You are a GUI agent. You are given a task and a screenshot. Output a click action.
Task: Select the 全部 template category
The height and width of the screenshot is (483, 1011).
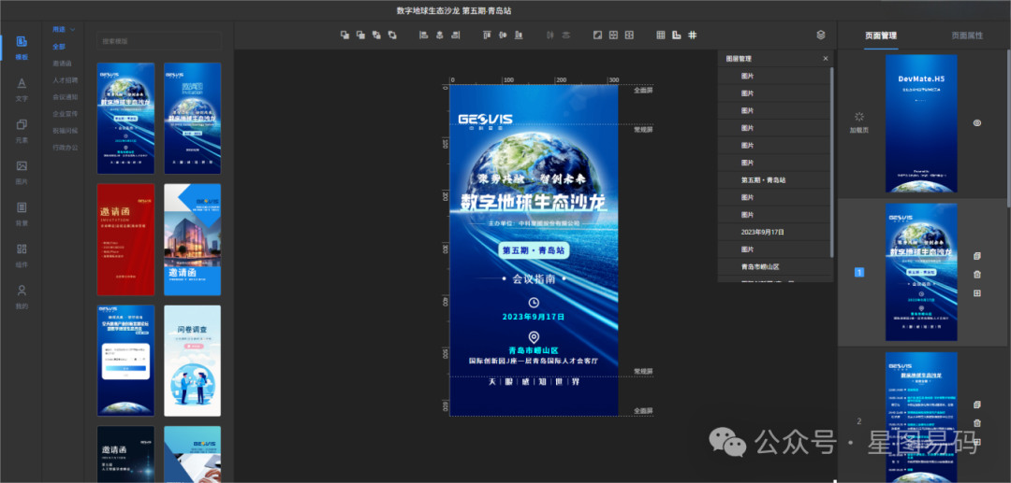[x=59, y=47]
